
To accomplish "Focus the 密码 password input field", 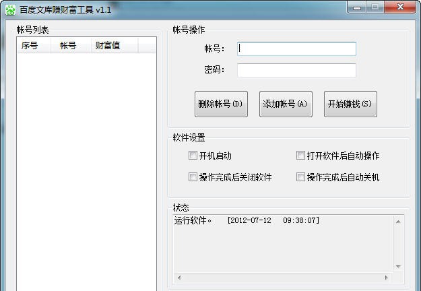I will [x=296, y=70].
